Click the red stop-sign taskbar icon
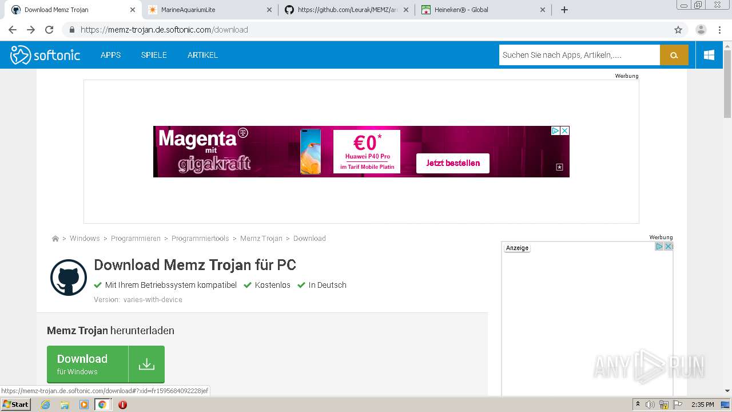The image size is (732, 412). tap(122, 405)
